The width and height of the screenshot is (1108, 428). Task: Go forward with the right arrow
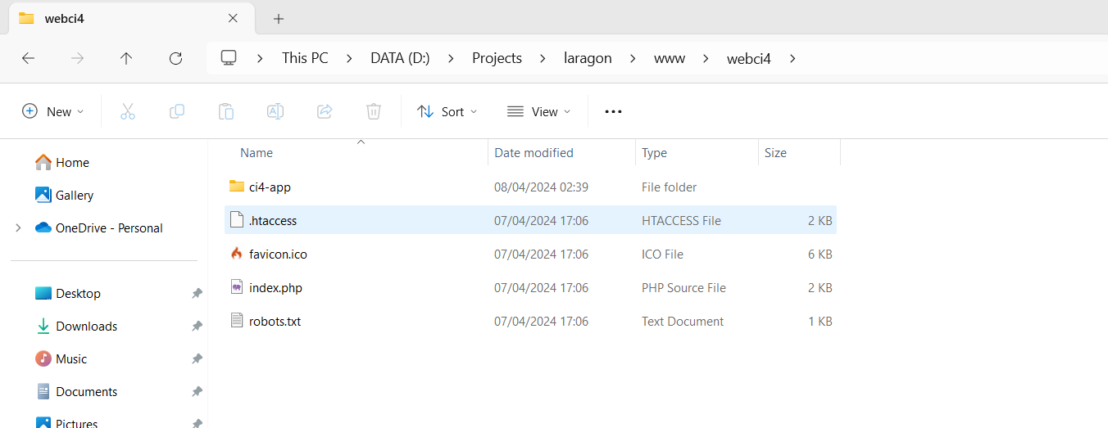tap(77, 58)
